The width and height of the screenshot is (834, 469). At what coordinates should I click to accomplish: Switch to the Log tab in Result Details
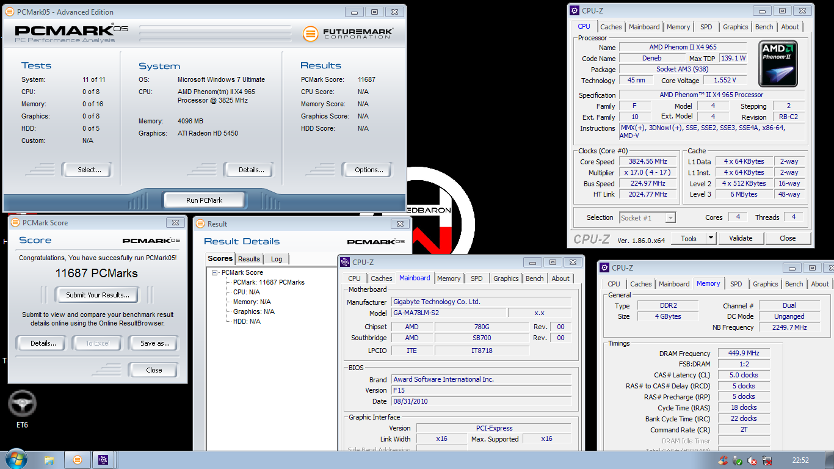click(277, 259)
